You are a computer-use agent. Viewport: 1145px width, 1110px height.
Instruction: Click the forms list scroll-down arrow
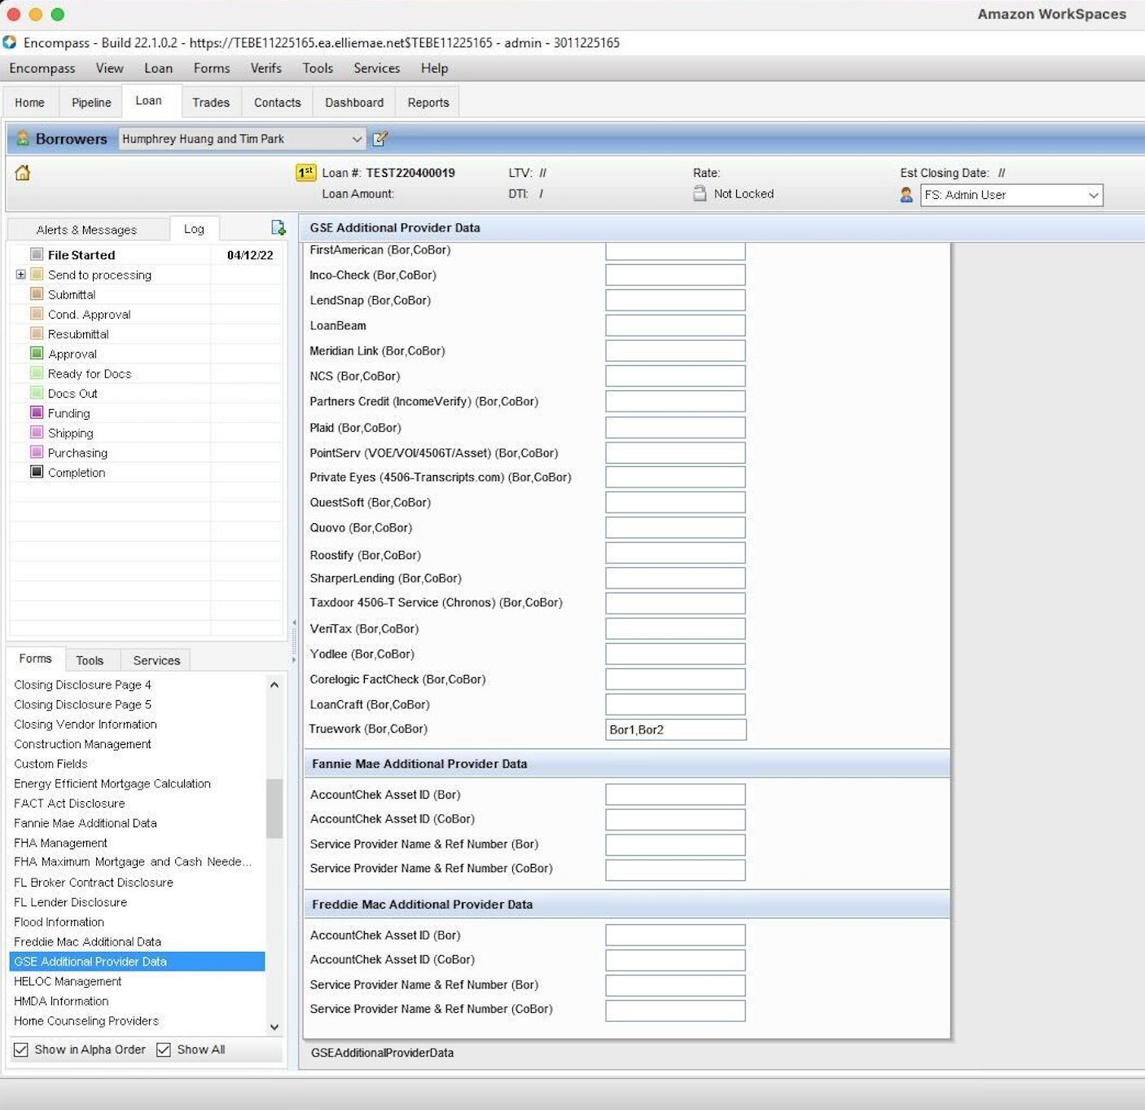click(x=274, y=1027)
